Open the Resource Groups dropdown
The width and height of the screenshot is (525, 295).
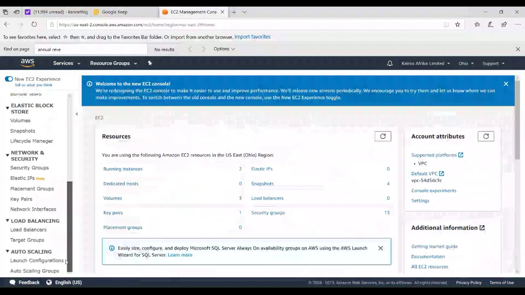(x=114, y=63)
